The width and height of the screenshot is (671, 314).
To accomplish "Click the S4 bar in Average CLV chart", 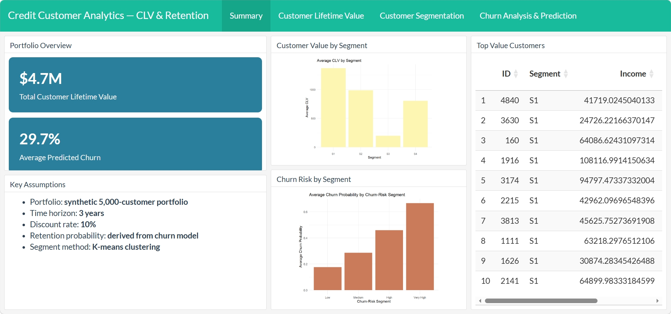I will [415, 124].
